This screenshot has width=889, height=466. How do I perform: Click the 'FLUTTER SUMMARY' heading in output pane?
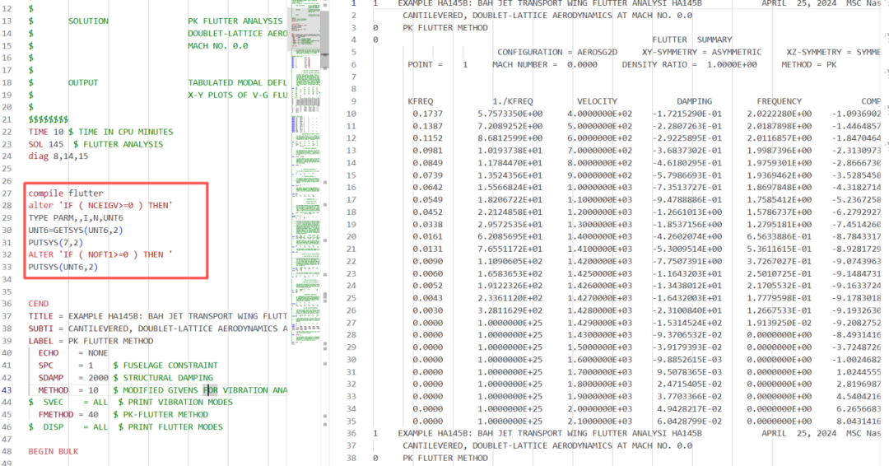[691, 40]
